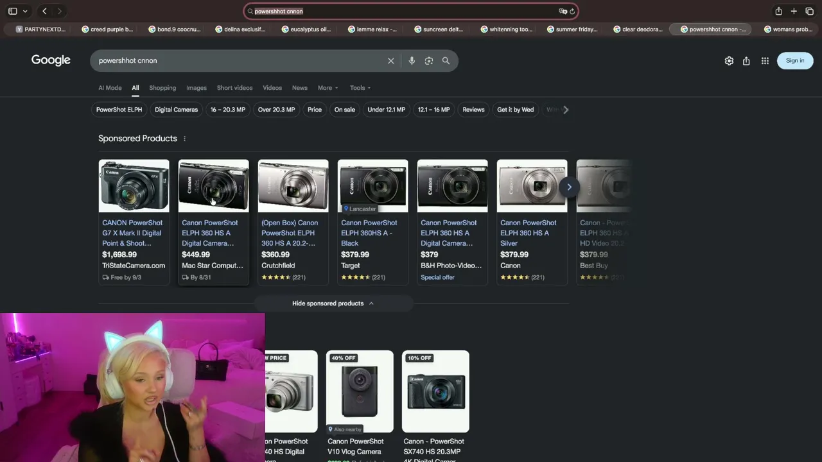Switch to the Images results tab

pyautogui.click(x=197, y=88)
